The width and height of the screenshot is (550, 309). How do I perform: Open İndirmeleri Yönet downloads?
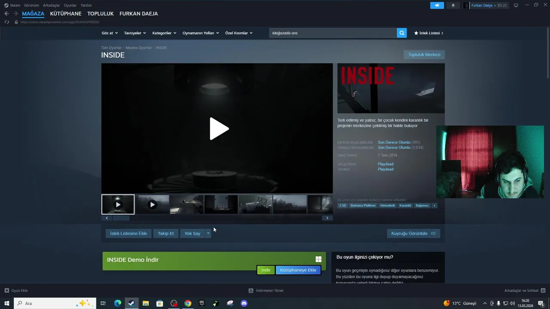(266, 291)
